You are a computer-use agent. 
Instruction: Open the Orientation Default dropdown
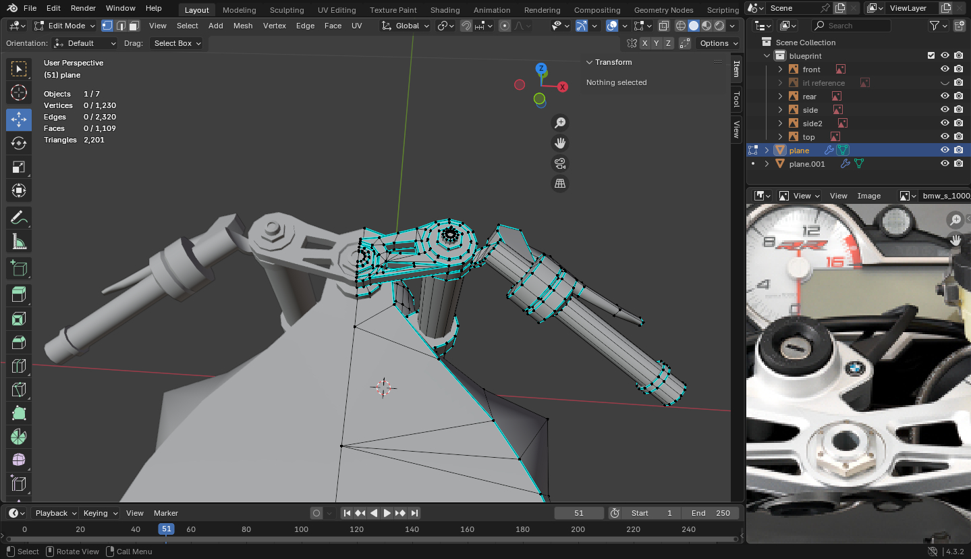coord(85,43)
